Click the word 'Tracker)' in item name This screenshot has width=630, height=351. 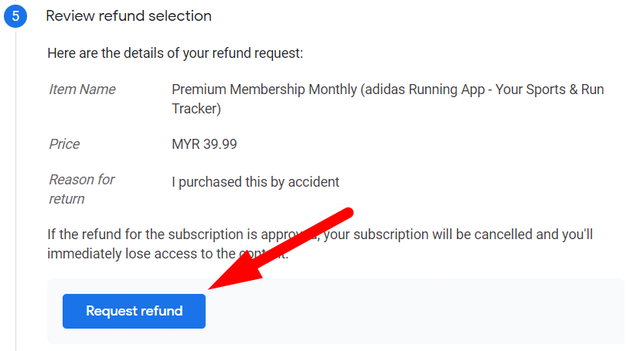[196, 109]
